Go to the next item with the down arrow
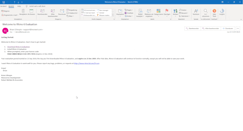Screen dimensions: 243x131 point(18,2)
